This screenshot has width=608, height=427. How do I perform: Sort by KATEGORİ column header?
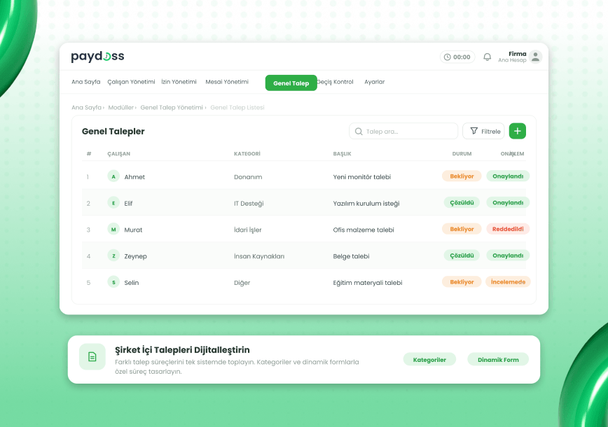pos(247,154)
